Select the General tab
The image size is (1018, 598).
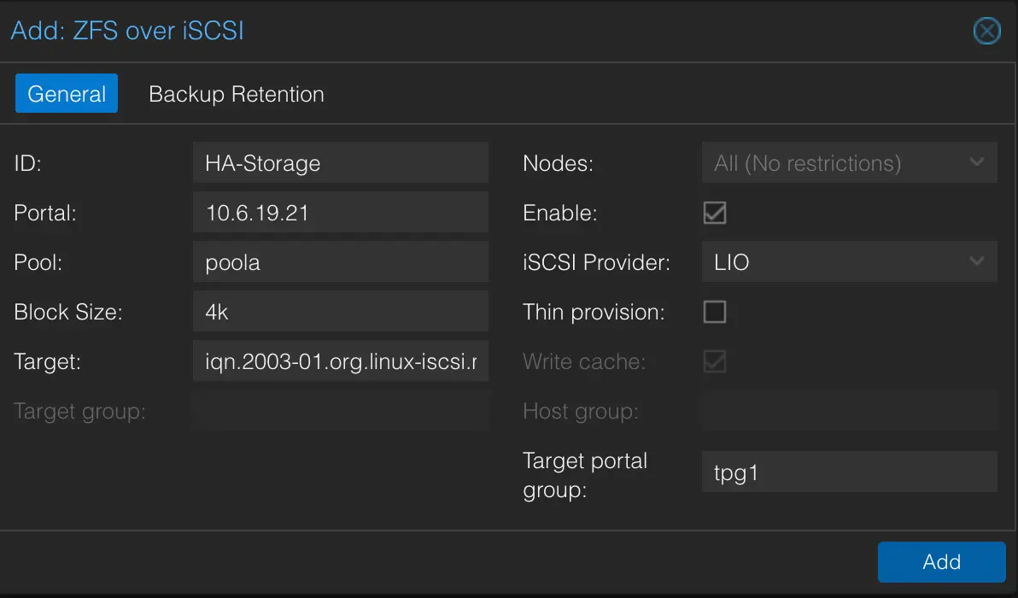66,94
